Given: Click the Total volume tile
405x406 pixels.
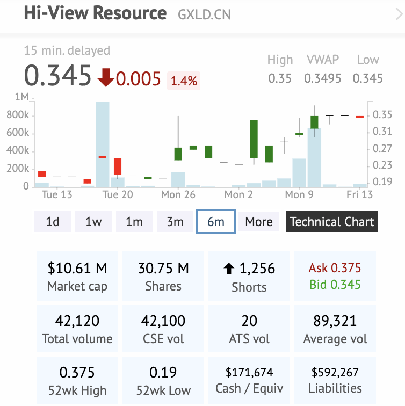Looking at the screenshot, I should point(77,329).
